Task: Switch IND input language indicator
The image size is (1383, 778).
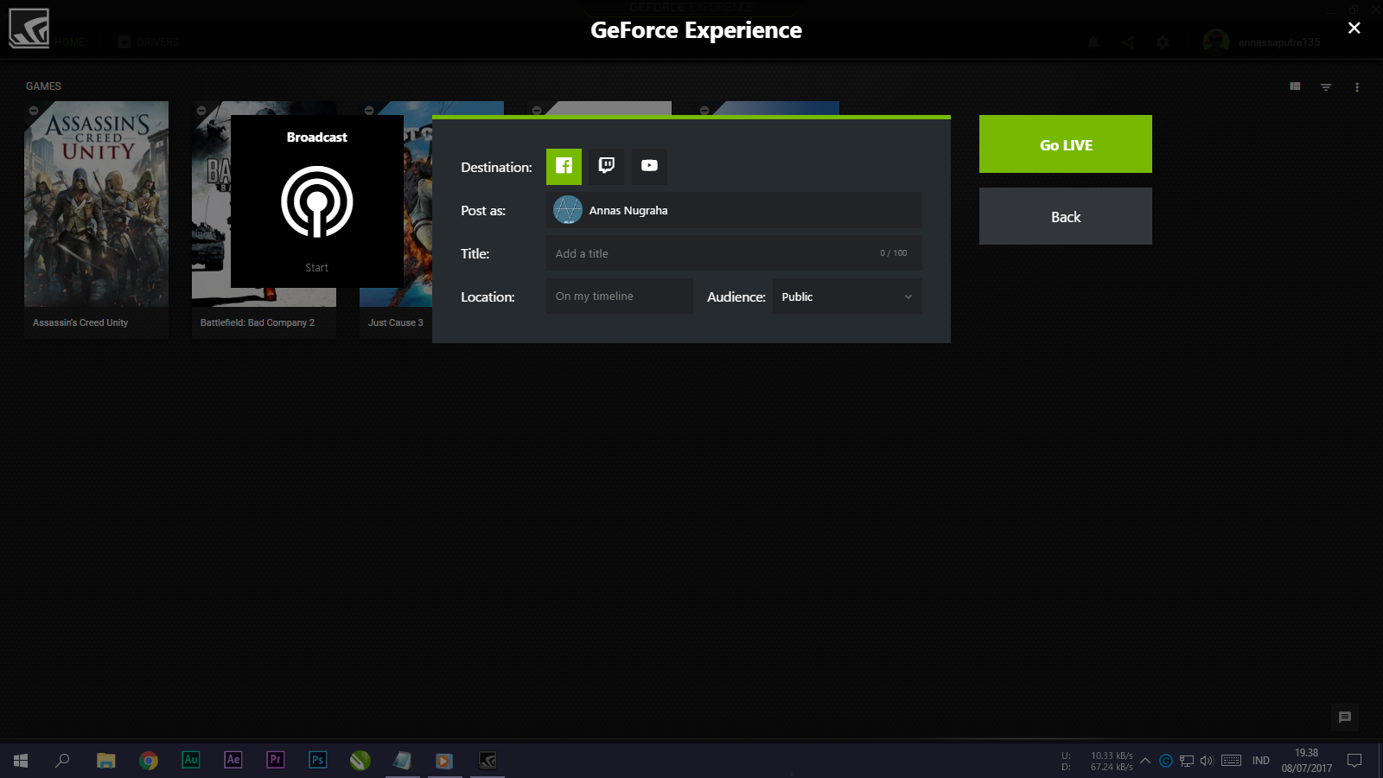Action: [1261, 761]
